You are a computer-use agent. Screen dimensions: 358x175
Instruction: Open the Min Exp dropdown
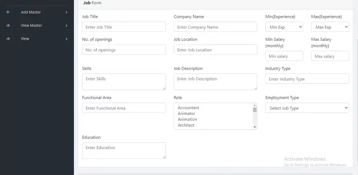284,27
